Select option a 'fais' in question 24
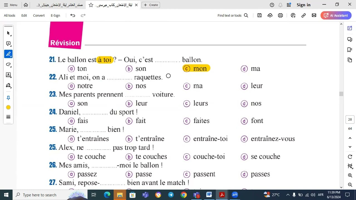This screenshot has height=200, width=356. click(x=78, y=121)
